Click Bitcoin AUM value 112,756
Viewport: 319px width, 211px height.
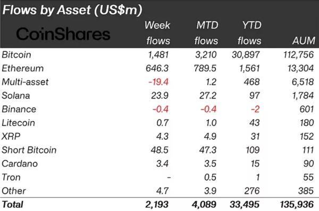[x=299, y=55]
